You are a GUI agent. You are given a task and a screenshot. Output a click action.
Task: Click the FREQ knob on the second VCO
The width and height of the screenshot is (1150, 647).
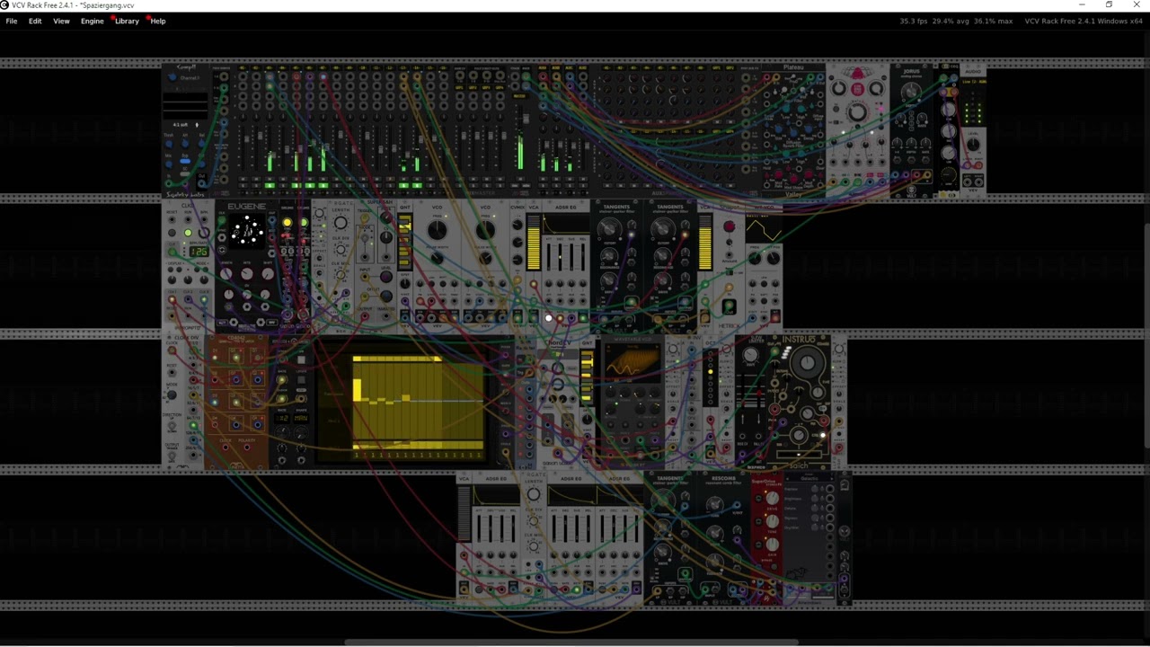(485, 230)
